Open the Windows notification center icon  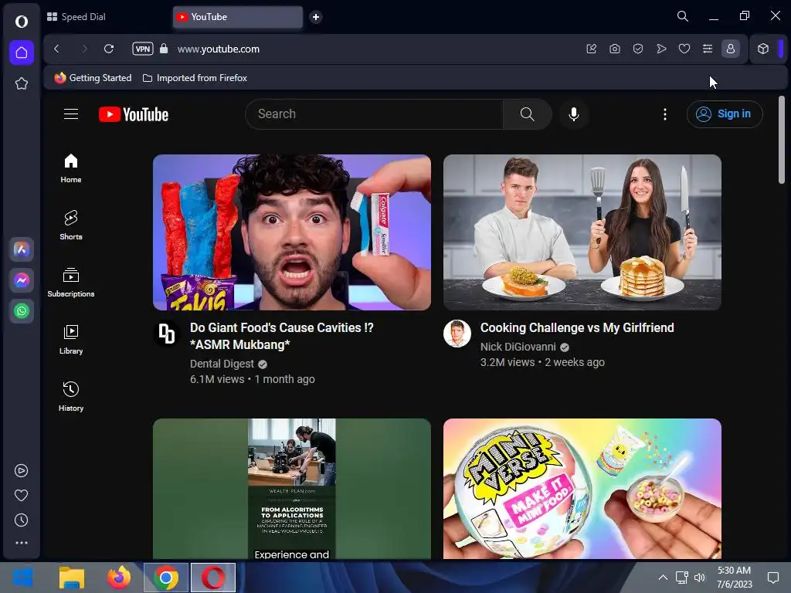[x=772, y=578]
